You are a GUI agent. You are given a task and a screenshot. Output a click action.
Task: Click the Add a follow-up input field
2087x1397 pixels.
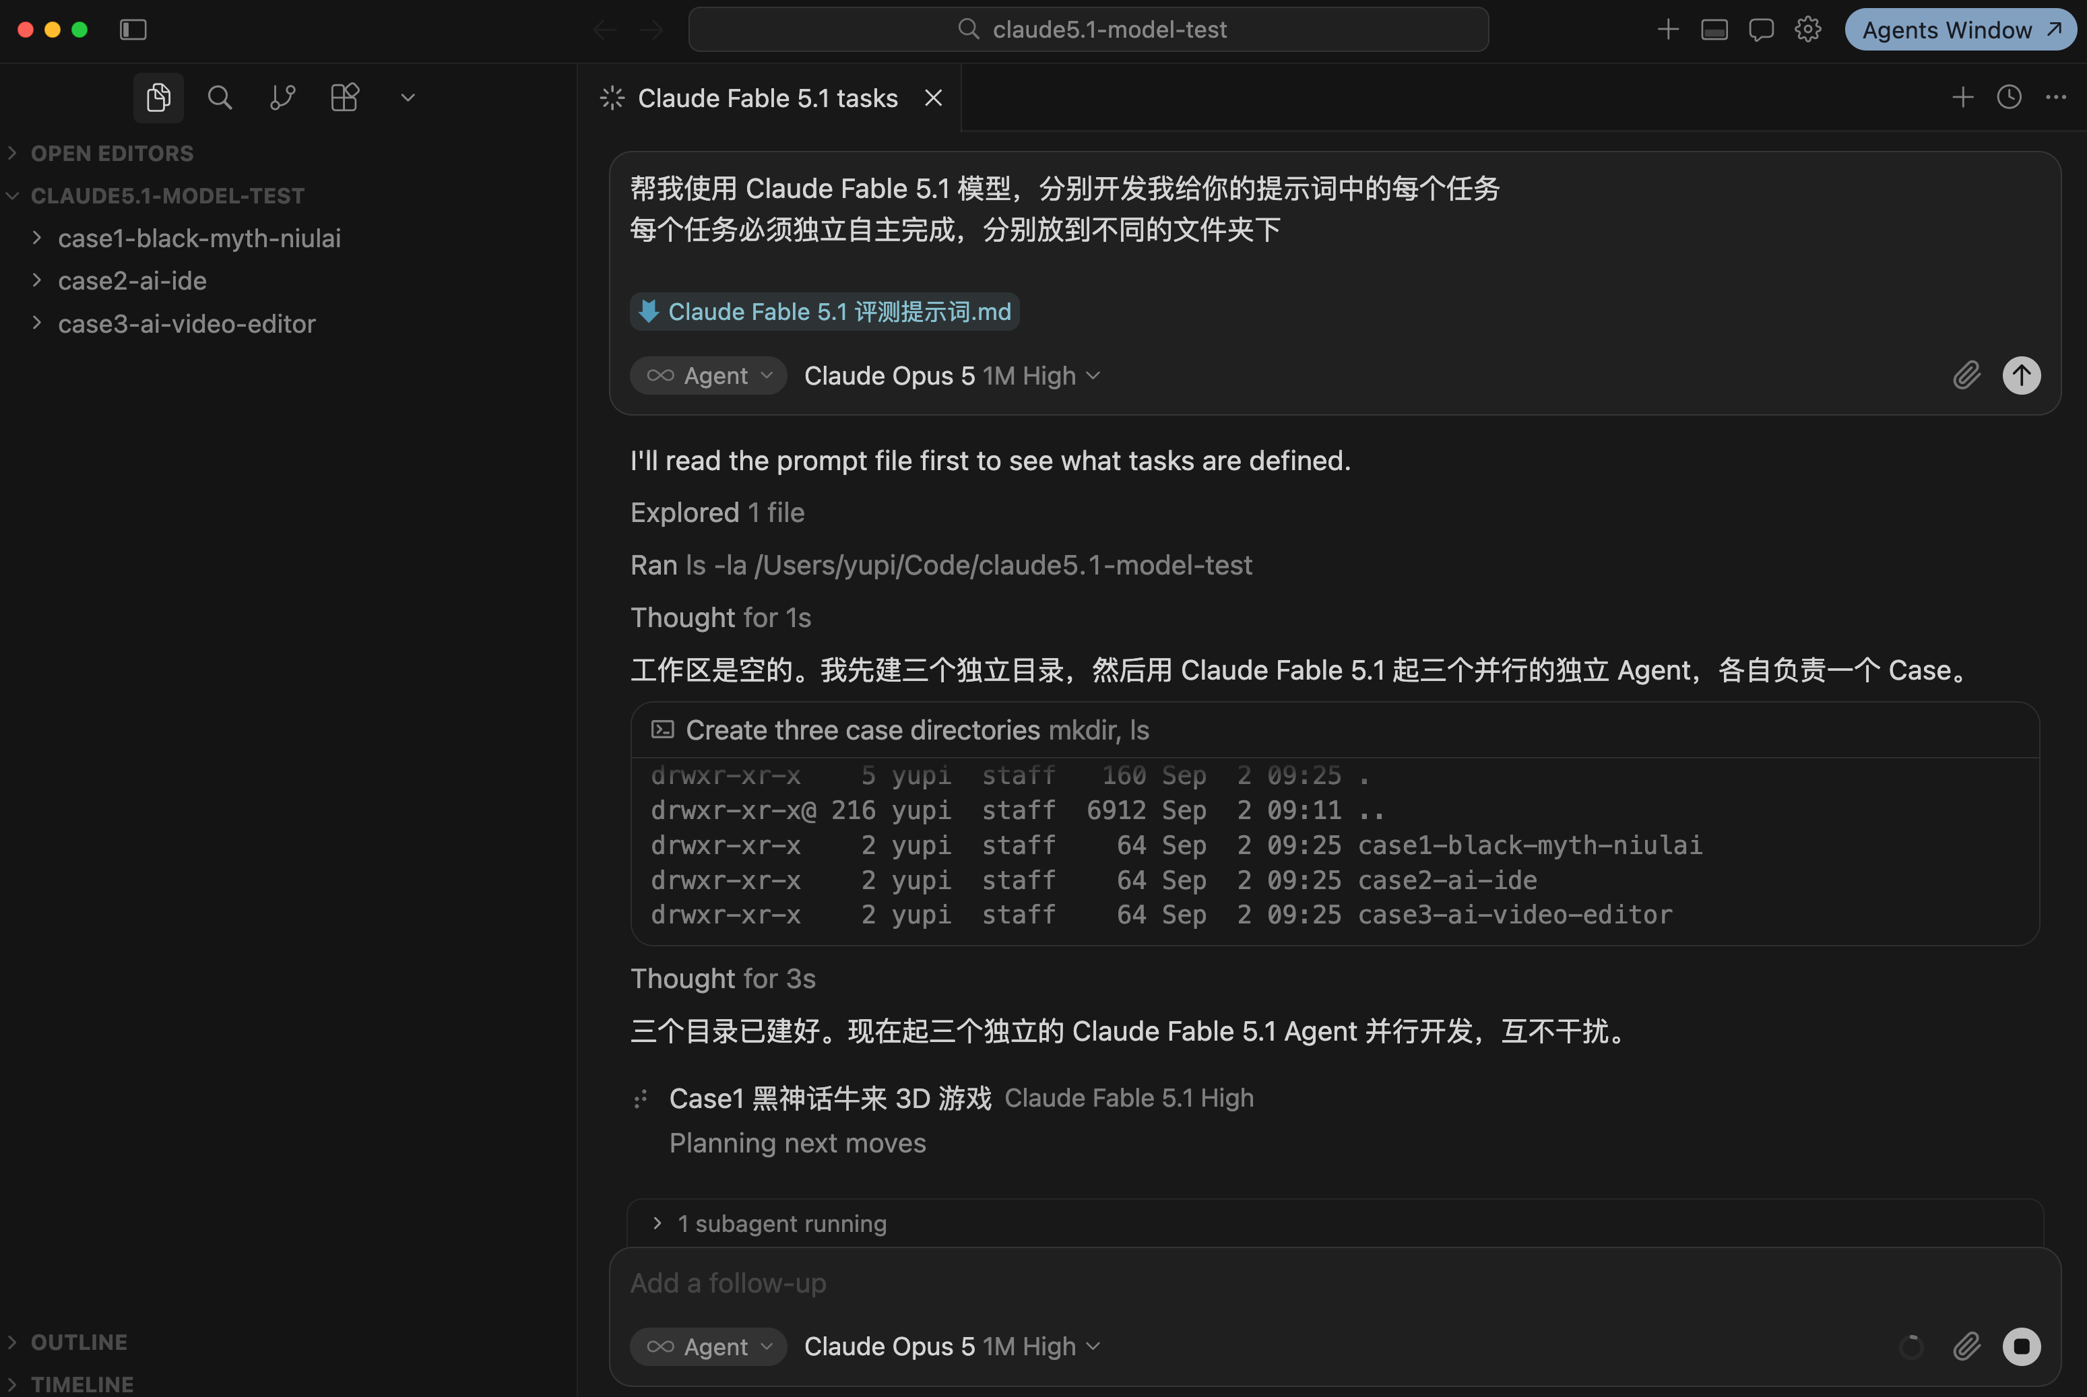(1248, 1283)
